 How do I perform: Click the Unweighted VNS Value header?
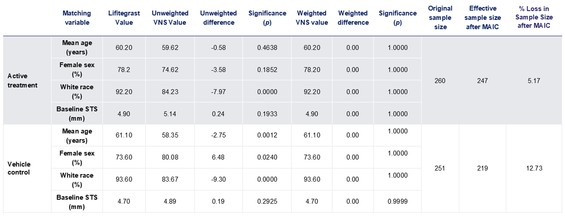point(170,18)
